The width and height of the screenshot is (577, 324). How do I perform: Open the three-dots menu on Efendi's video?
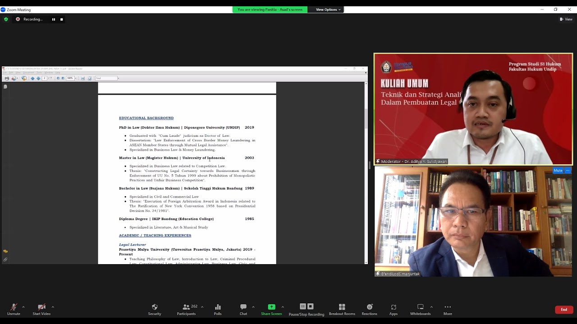click(x=568, y=171)
